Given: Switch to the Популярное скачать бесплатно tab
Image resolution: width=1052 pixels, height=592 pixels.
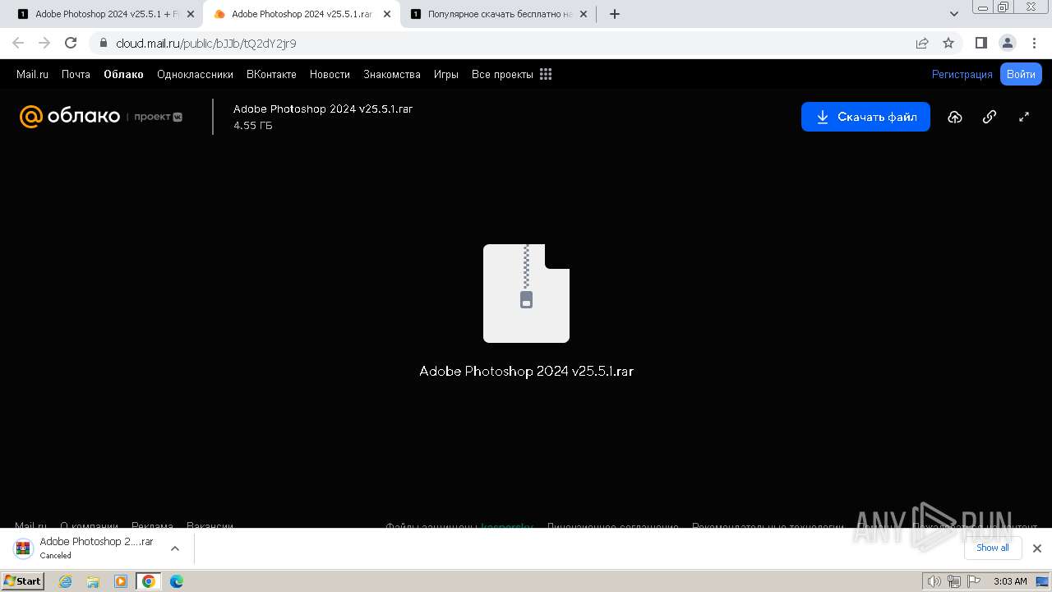Looking at the screenshot, I should click(x=500, y=14).
